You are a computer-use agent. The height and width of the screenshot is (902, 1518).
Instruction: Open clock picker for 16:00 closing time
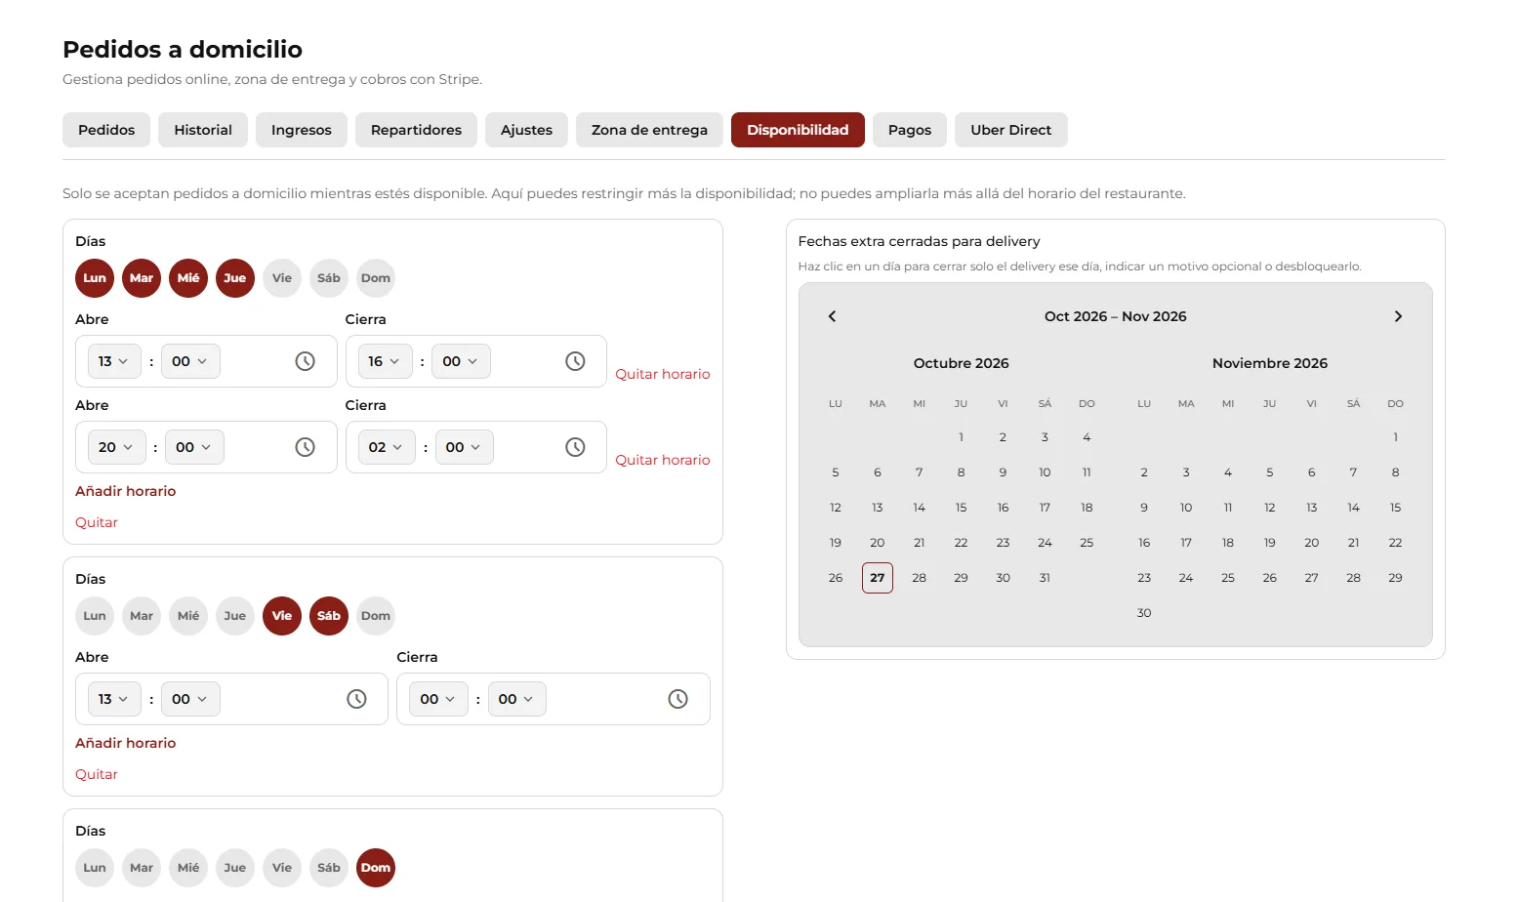[576, 361]
